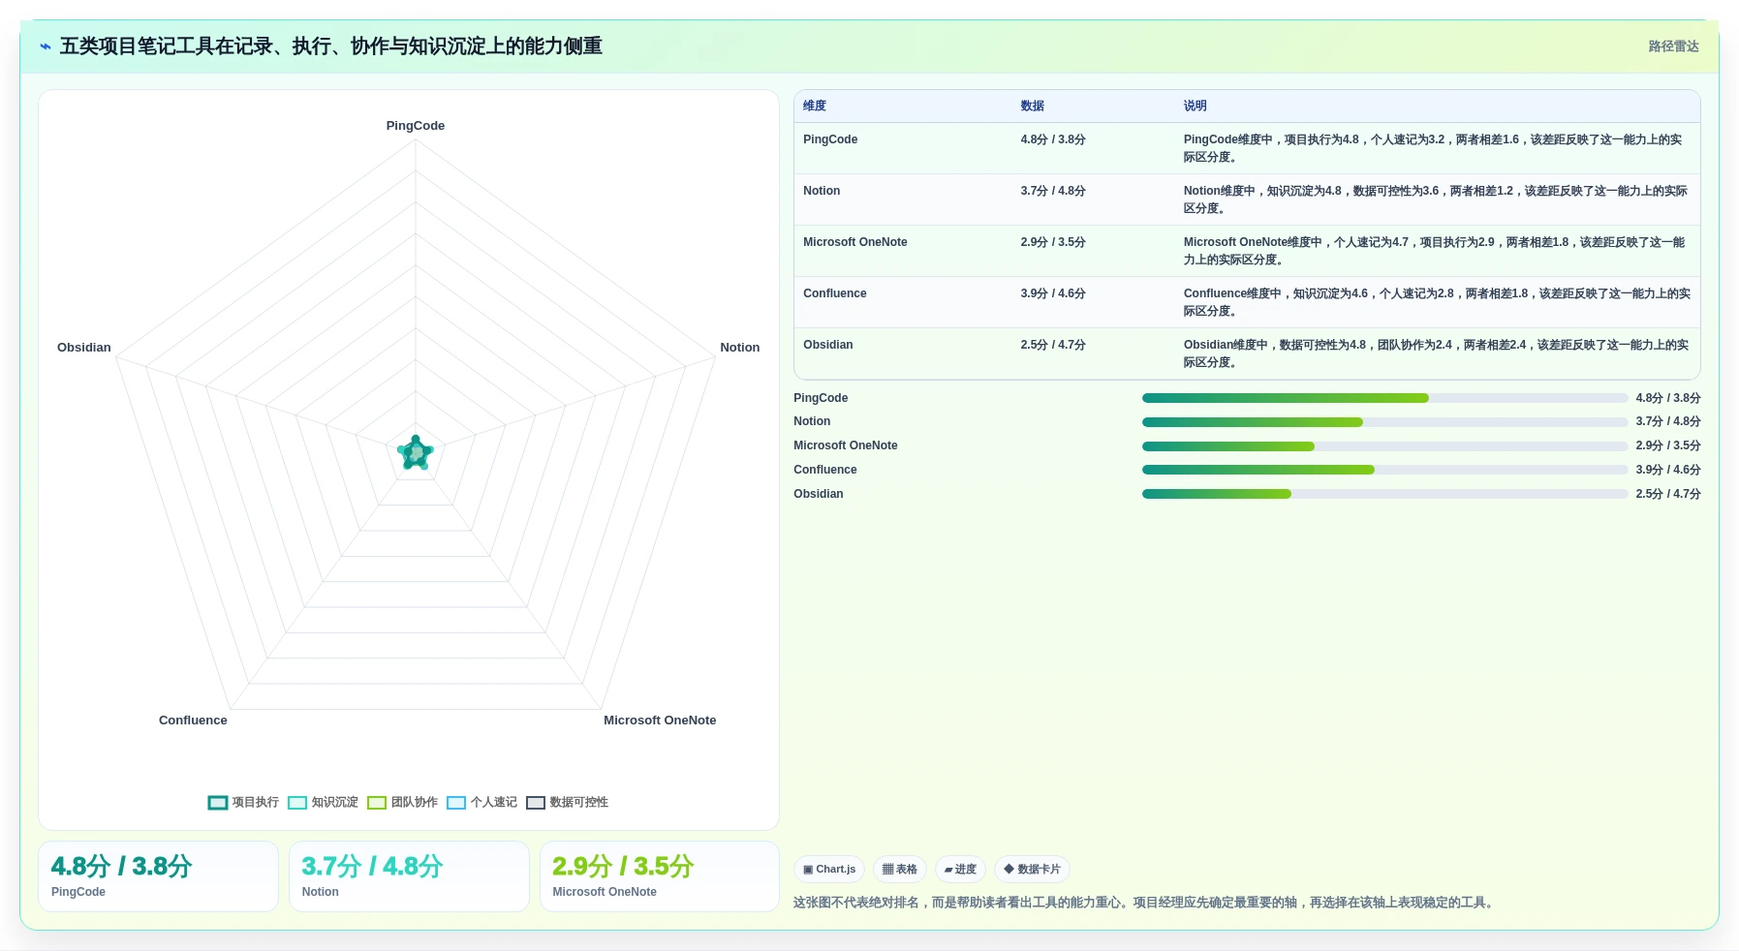This screenshot has height=951, width=1739.
Task: Click the radar data polygon at chart center
Action: click(416, 453)
